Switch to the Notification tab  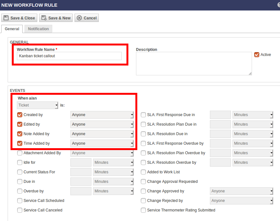click(38, 29)
